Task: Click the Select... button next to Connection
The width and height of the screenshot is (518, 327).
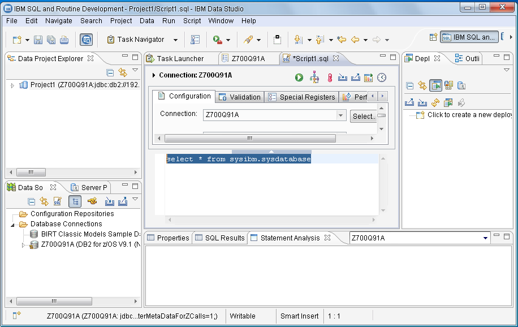Action: pos(363,116)
